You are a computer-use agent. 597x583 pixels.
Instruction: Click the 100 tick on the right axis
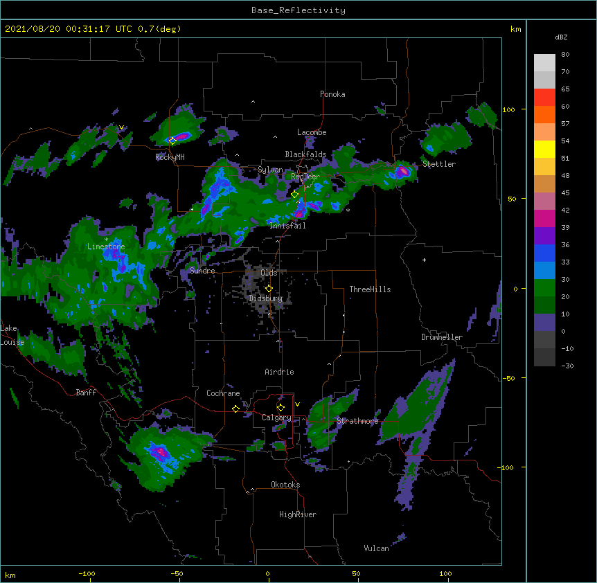[x=508, y=109]
